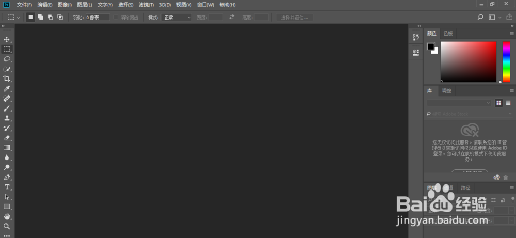Click the Select and Mask (选择并遮住) button

tap(294, 17)
